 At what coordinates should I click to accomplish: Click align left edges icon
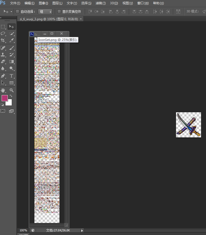tap(111, 12)
